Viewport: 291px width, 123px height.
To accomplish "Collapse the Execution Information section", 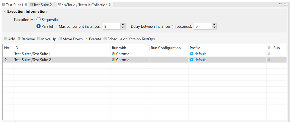I will (4, 12).
